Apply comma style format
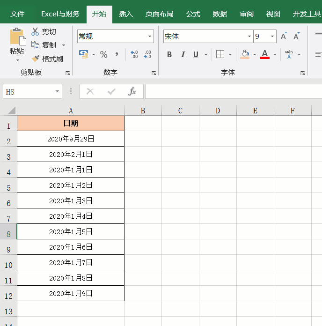The image size is (322, 326). coord(117,54)
